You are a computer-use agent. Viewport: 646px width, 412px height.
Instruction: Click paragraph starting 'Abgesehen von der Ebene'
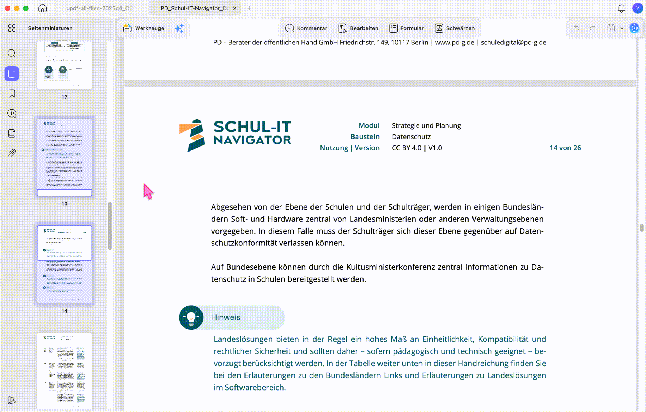pos(377,225)
